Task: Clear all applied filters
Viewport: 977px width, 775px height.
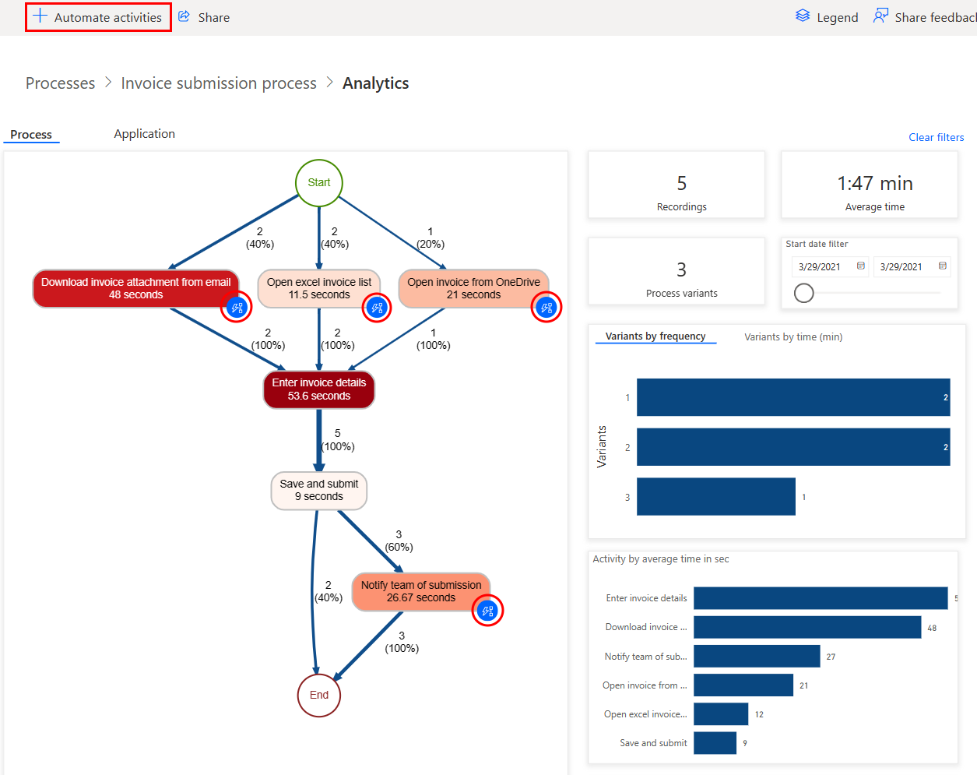Action: pos(937,137)
